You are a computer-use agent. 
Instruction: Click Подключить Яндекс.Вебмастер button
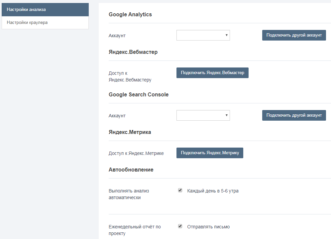click(212, 73)
